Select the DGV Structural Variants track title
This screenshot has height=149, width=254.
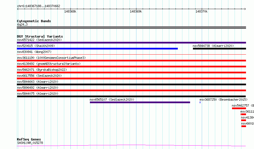click(40, 36)
